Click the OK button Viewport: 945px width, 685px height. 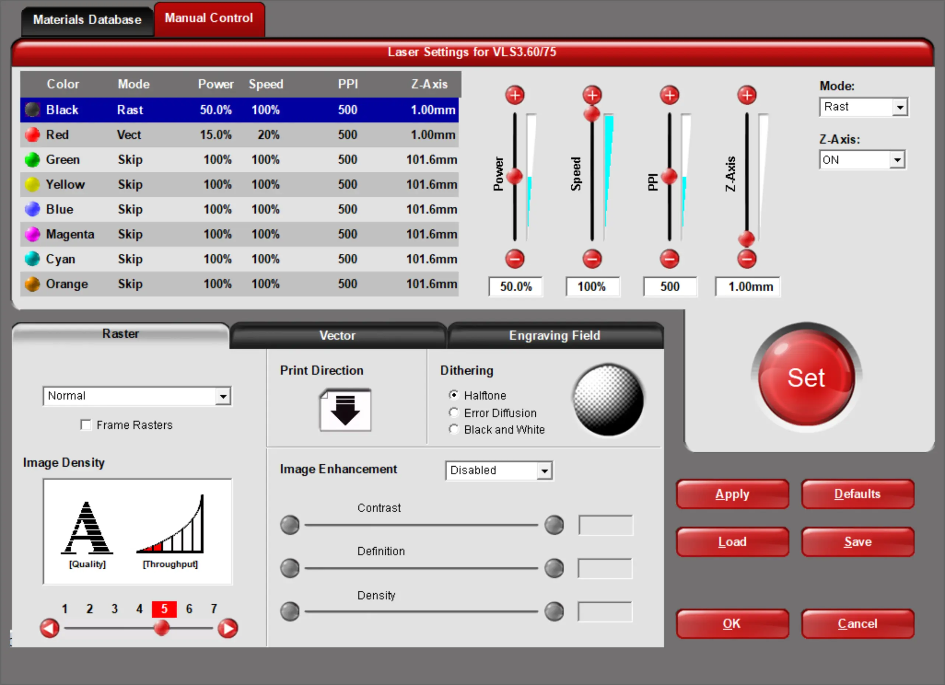(732, 624)
